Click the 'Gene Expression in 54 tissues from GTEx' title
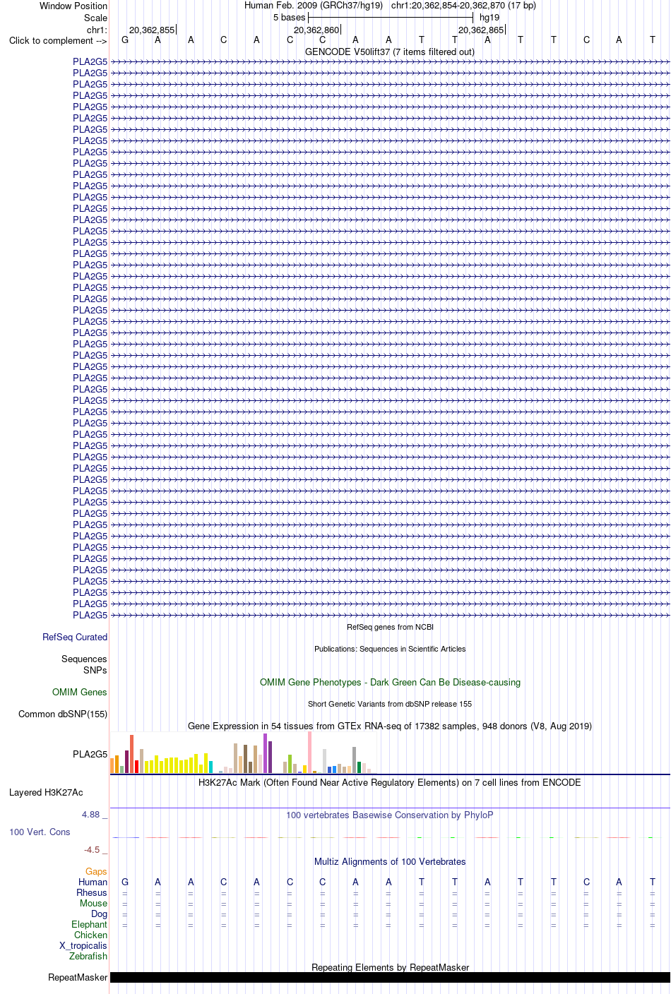This screenshot has height=994, width=671. pyautogui.click(x=390, y=726)
